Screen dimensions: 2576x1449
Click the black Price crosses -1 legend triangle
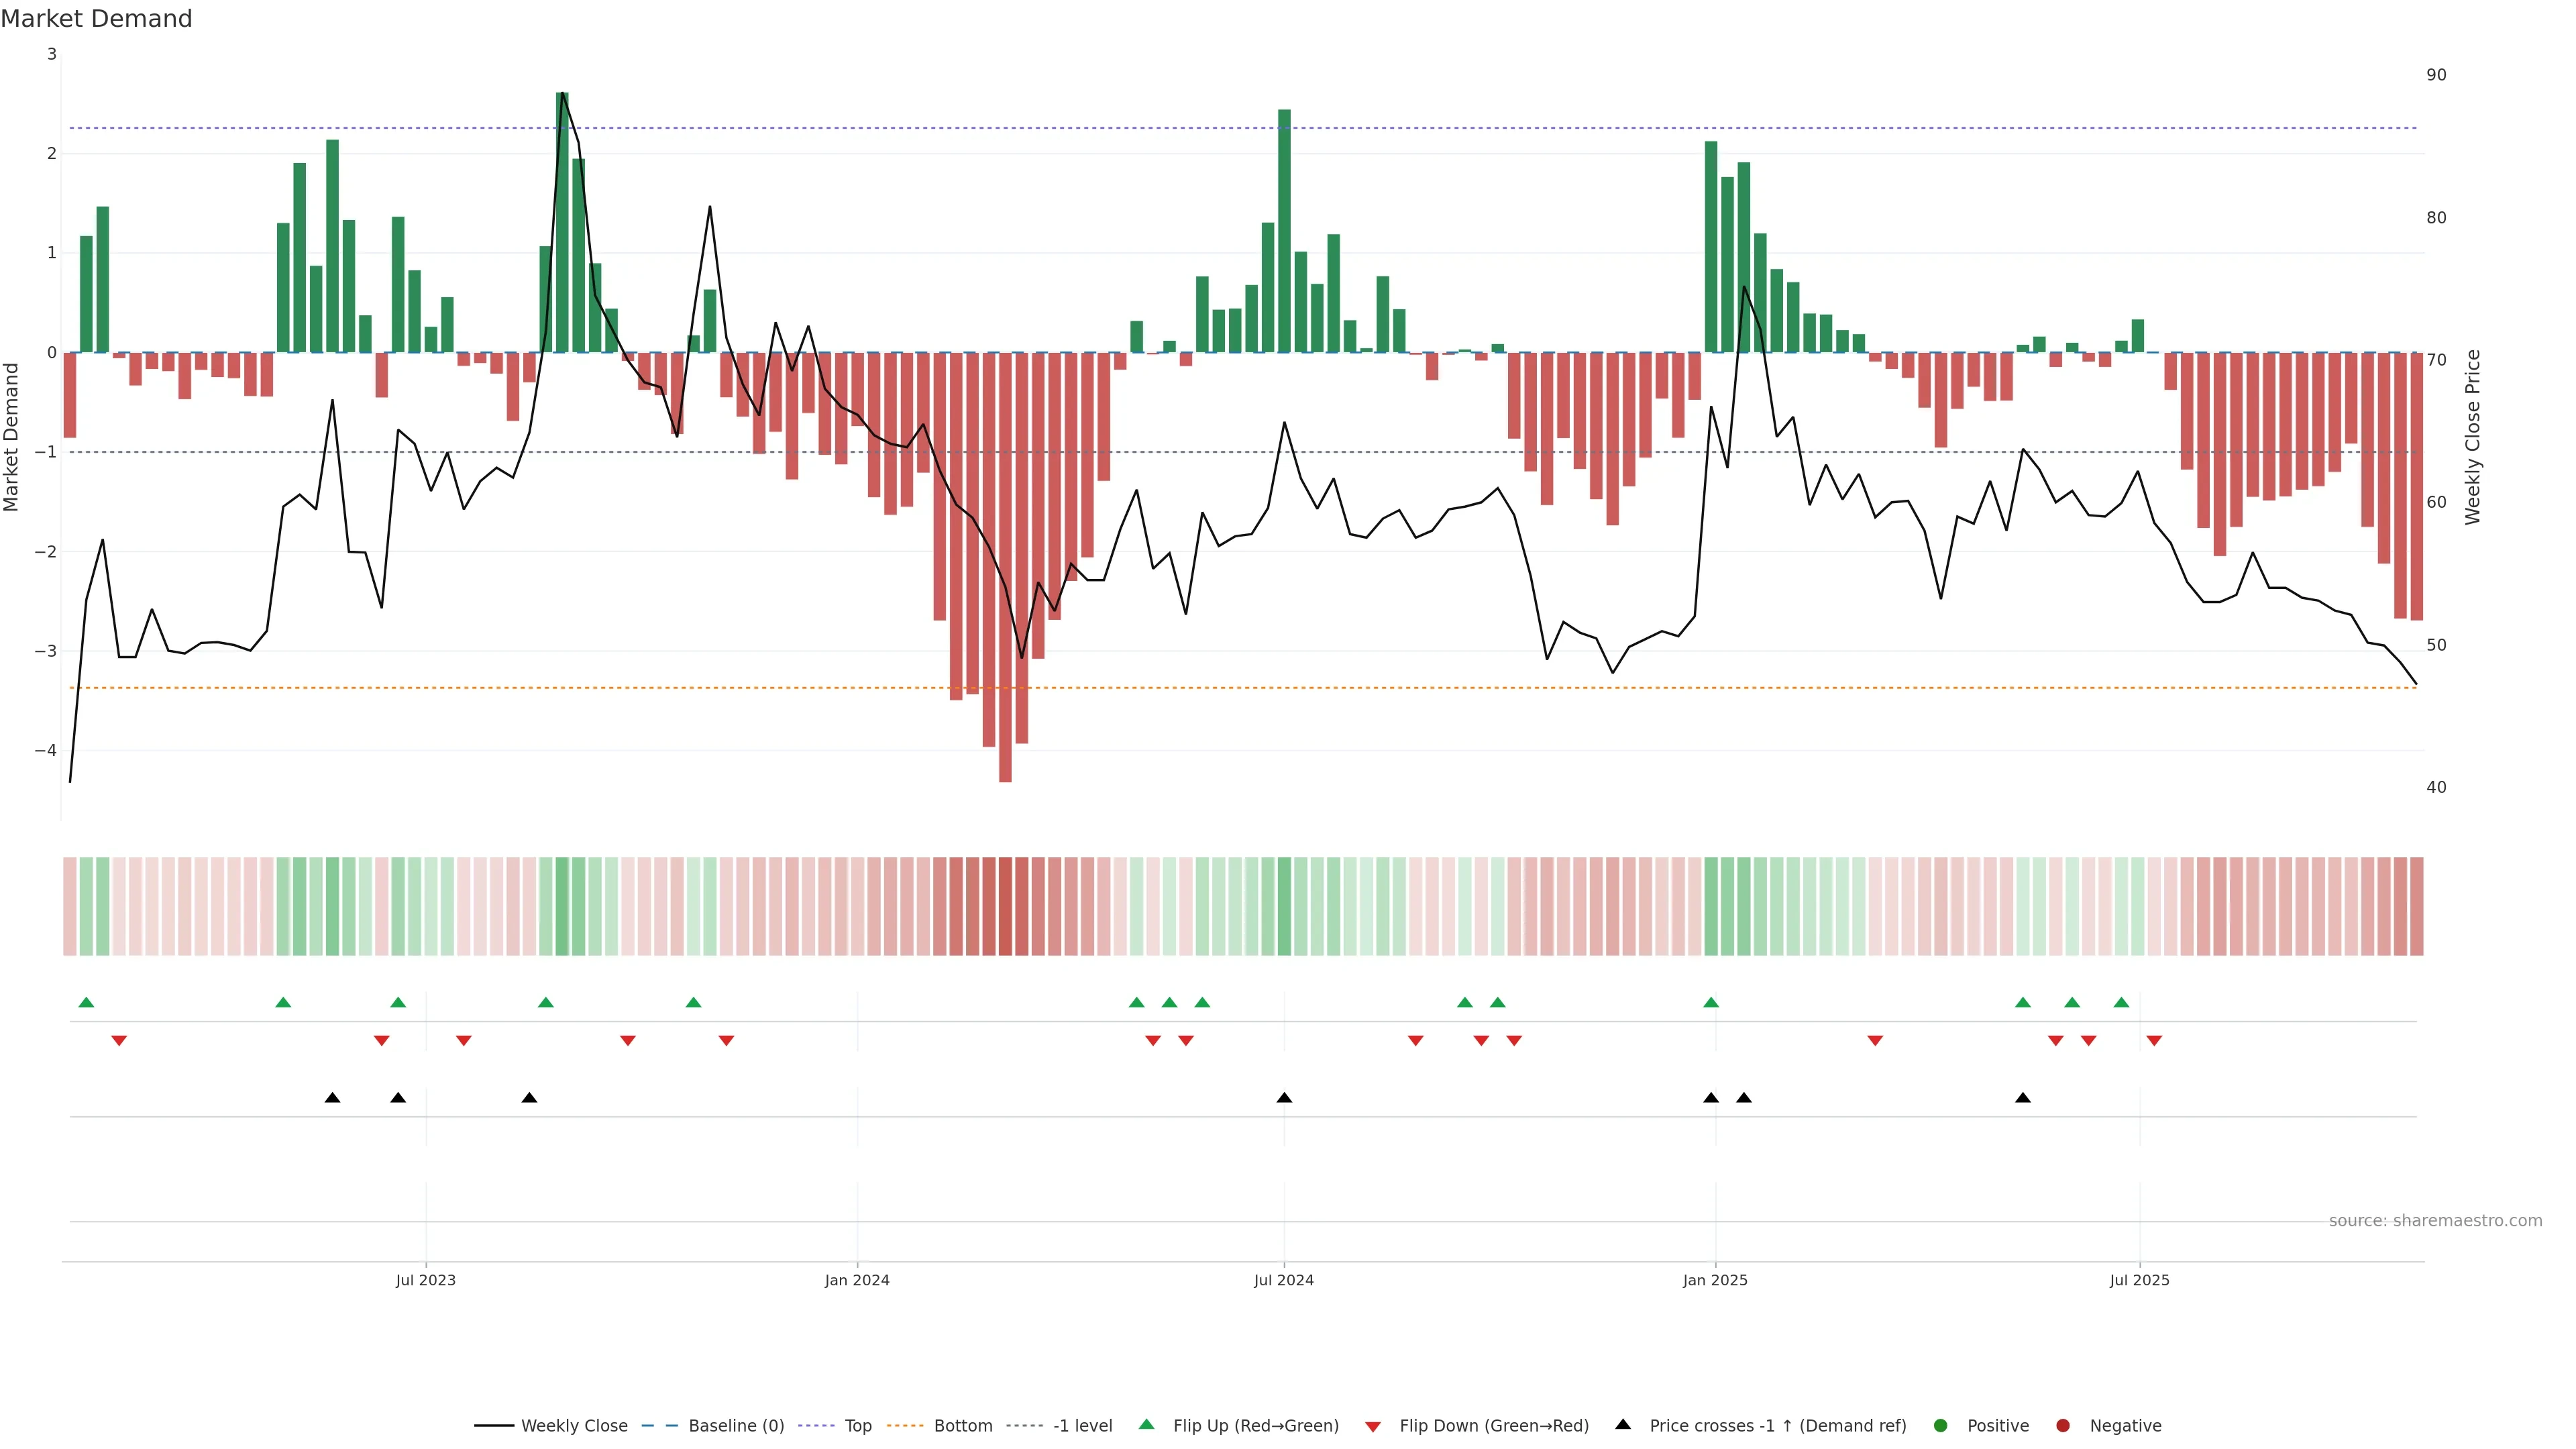click(1623, 1424)
